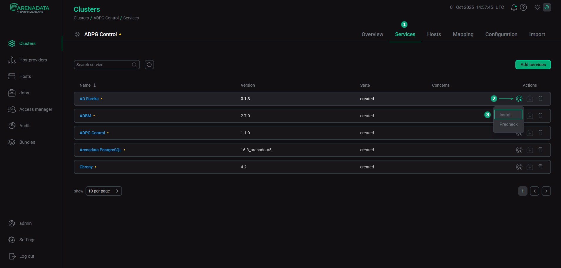This screenshot has height=268, width=561.
Task: Click the Add services button
Action: [x=533, y=65]
